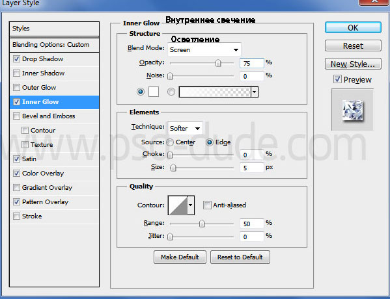Screen dimensions: 390x299
Task: Select the Color Overlay effect row
Action: point(54,174)
